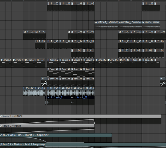Select Pro-Q 4 - Master - Band 3 Frequency clip
The width and height of the screenshot is (166, 148).
pos(83,145)
